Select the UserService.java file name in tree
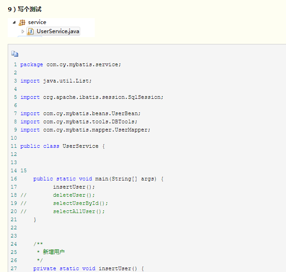Viewport: 286px width, 272px height. tap(58, 31)
